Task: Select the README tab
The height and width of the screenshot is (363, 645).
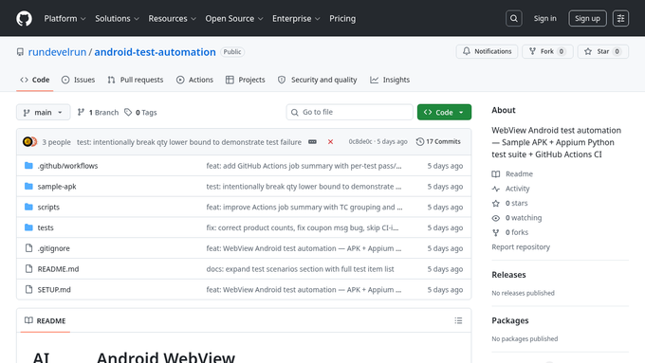Action: pos(46,320)
